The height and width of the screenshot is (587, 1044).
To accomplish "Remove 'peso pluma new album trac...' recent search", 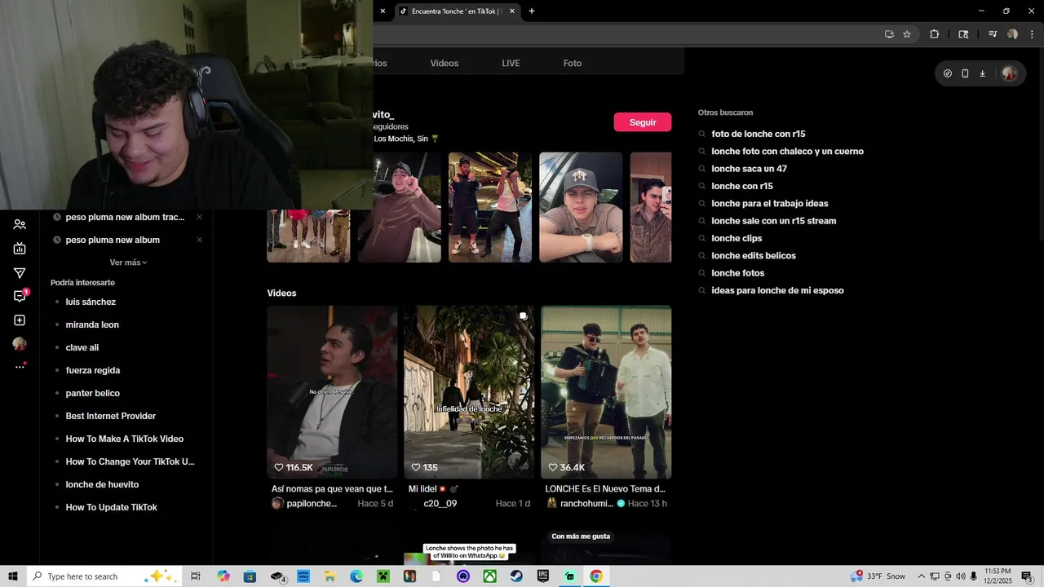I will (x=199, y=217).
